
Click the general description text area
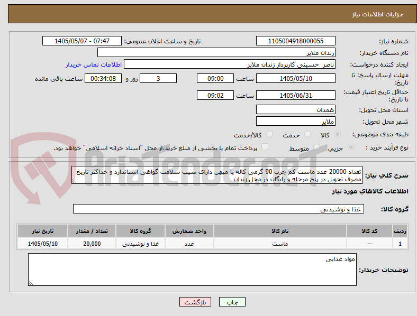217,175
